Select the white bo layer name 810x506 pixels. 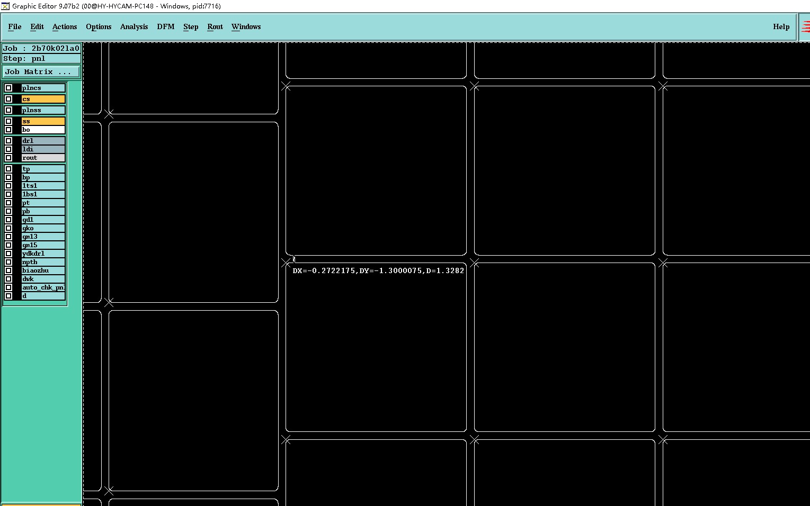click(x=43, y=130)
